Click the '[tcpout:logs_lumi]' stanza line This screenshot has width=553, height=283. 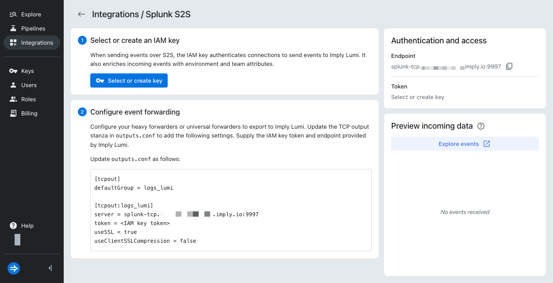123,205
